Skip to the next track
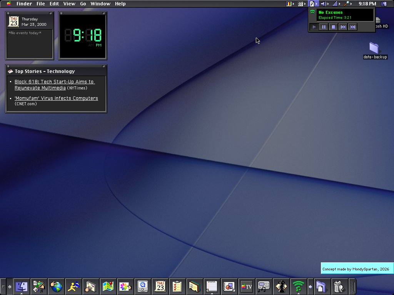The image size is (394, 295). click(353, 27)
